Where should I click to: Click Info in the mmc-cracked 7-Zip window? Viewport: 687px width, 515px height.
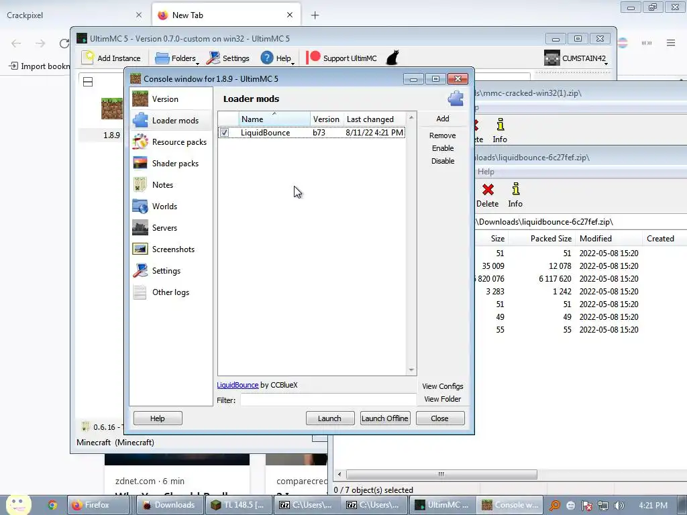(x=499, y=131)
